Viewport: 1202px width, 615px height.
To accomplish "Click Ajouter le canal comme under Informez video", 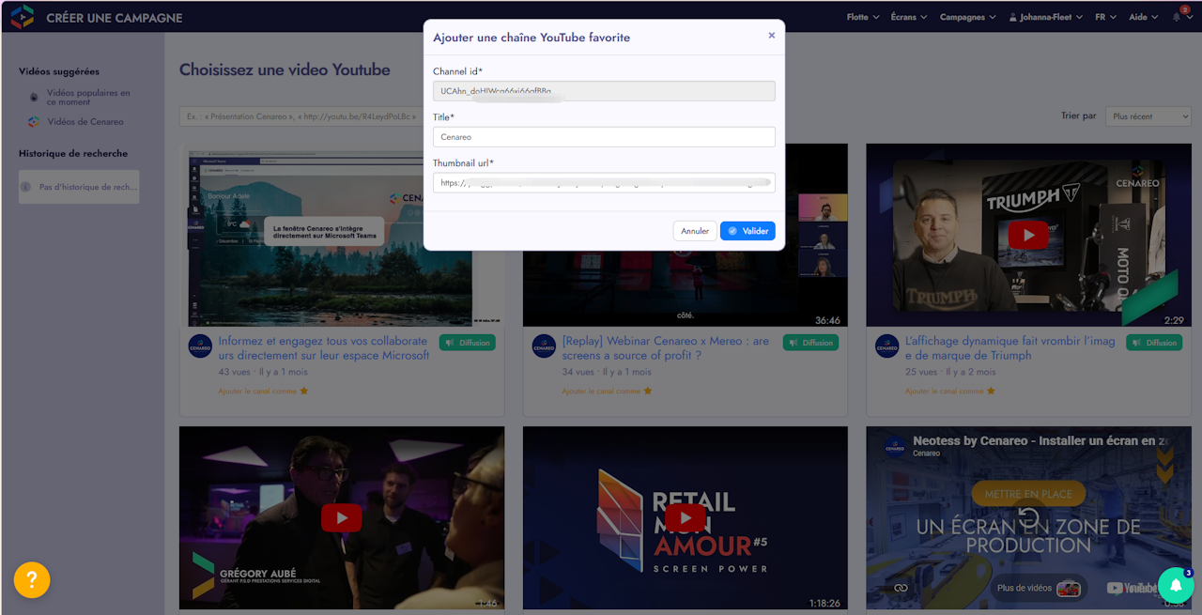I will [x=263, y=391].
